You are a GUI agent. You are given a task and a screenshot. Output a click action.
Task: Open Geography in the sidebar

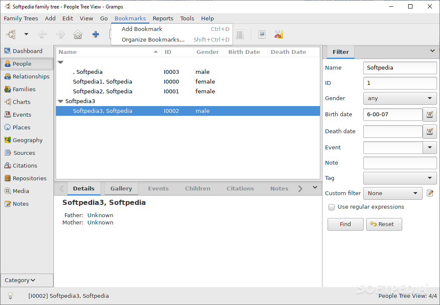point(27,140)
